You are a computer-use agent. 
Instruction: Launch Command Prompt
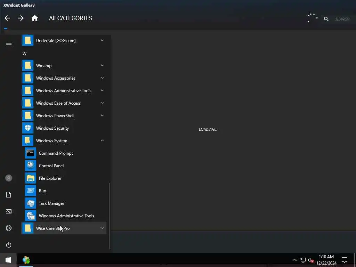tap(64, 153)
